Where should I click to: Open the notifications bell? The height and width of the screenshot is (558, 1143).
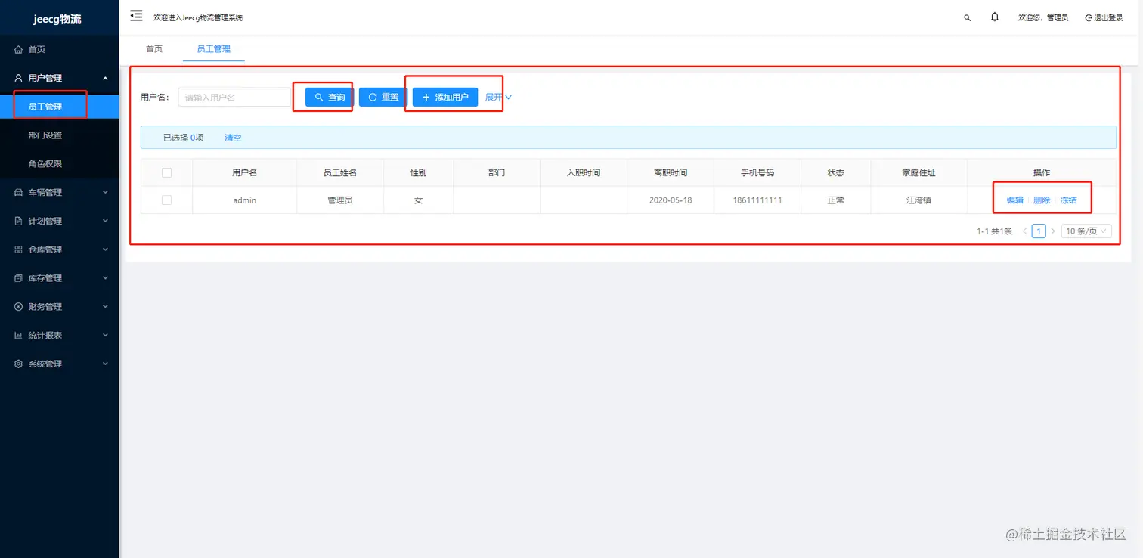995,17
